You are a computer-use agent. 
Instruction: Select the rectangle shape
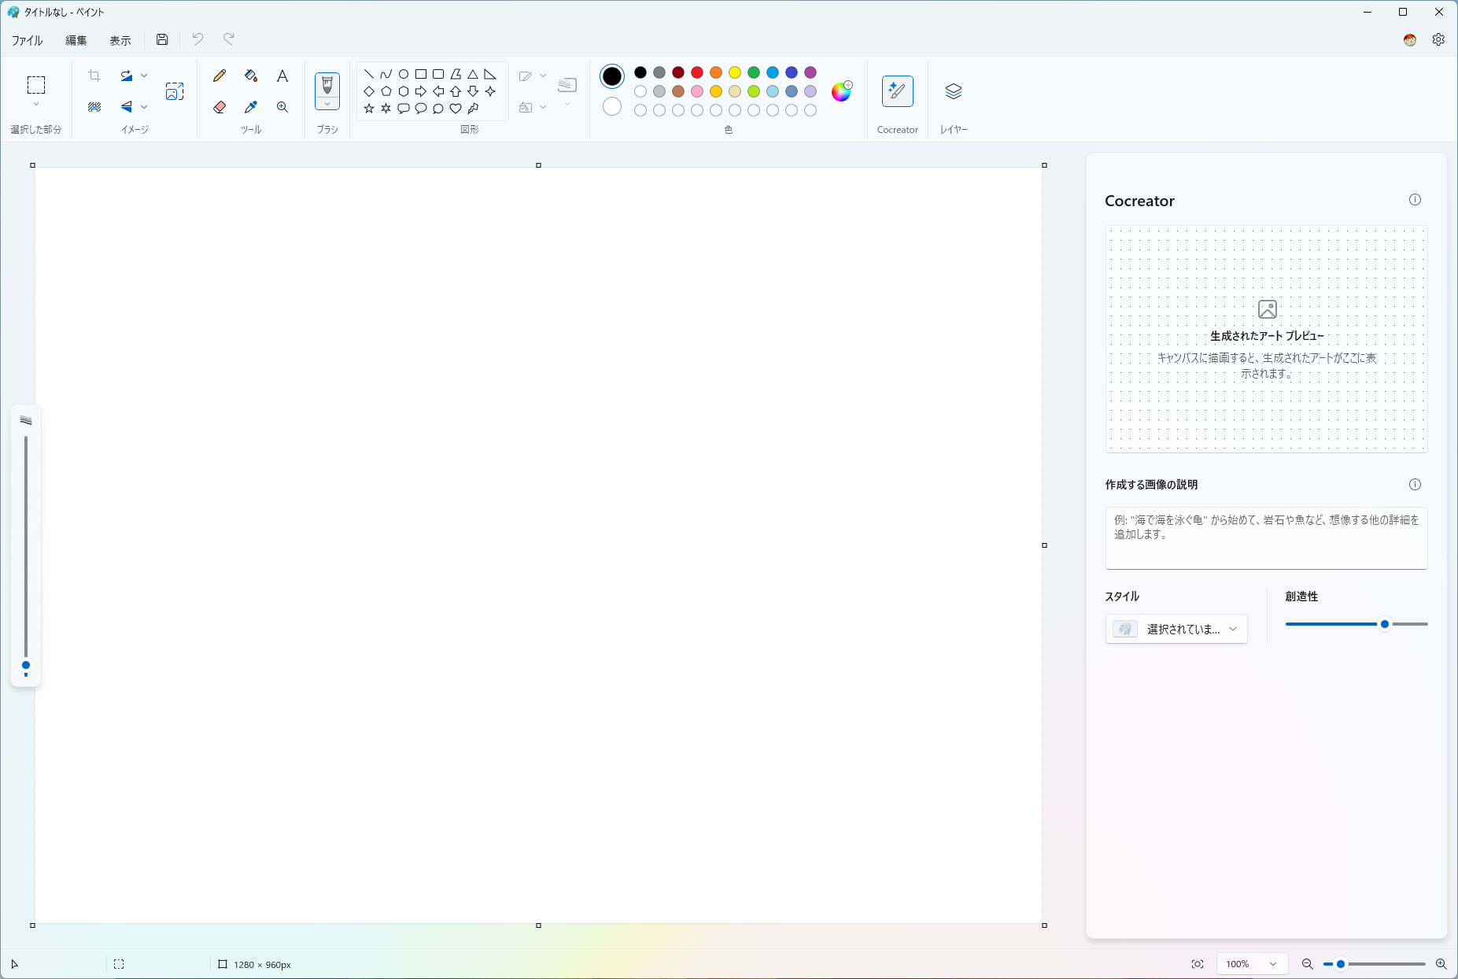421,72
